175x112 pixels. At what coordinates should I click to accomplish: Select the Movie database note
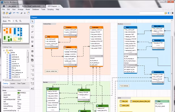[x=124, y=86]
